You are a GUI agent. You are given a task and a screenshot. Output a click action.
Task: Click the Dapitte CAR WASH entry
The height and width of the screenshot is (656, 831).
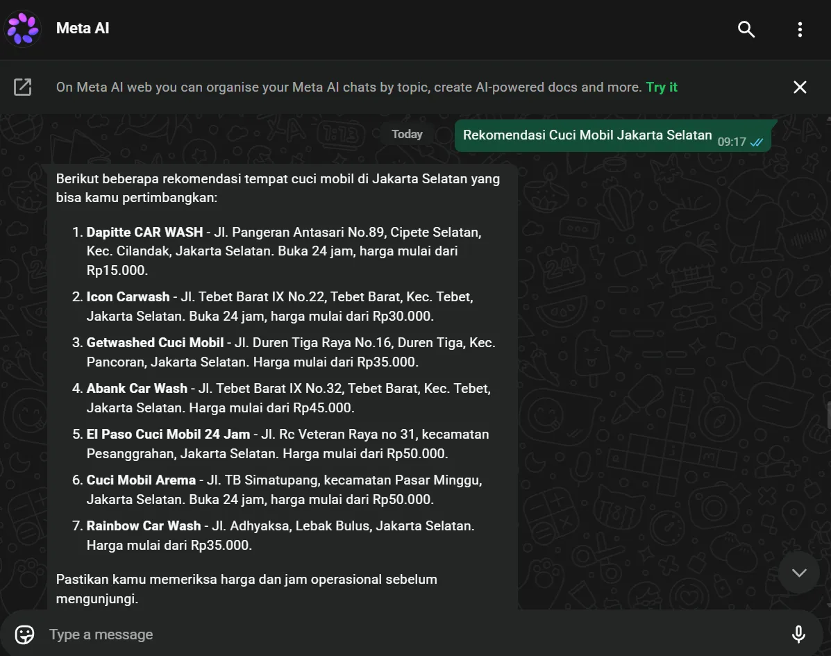283,251
